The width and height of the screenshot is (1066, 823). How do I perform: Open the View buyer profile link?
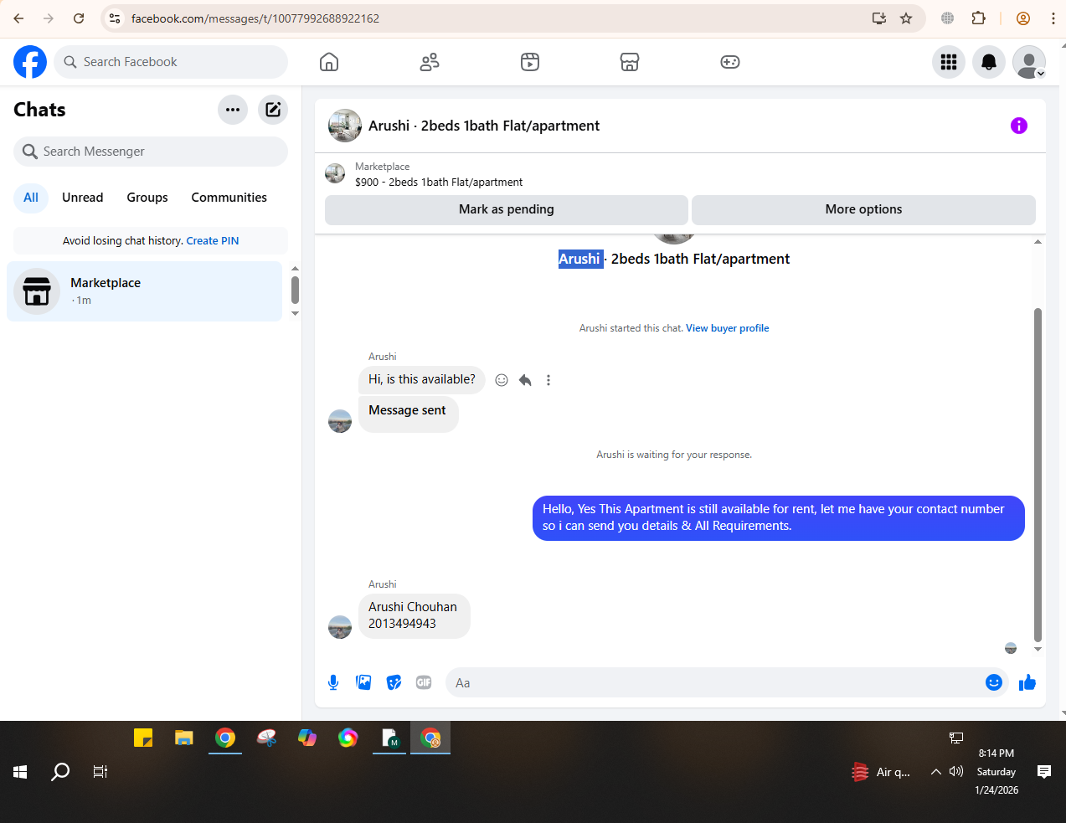[728, 328]
